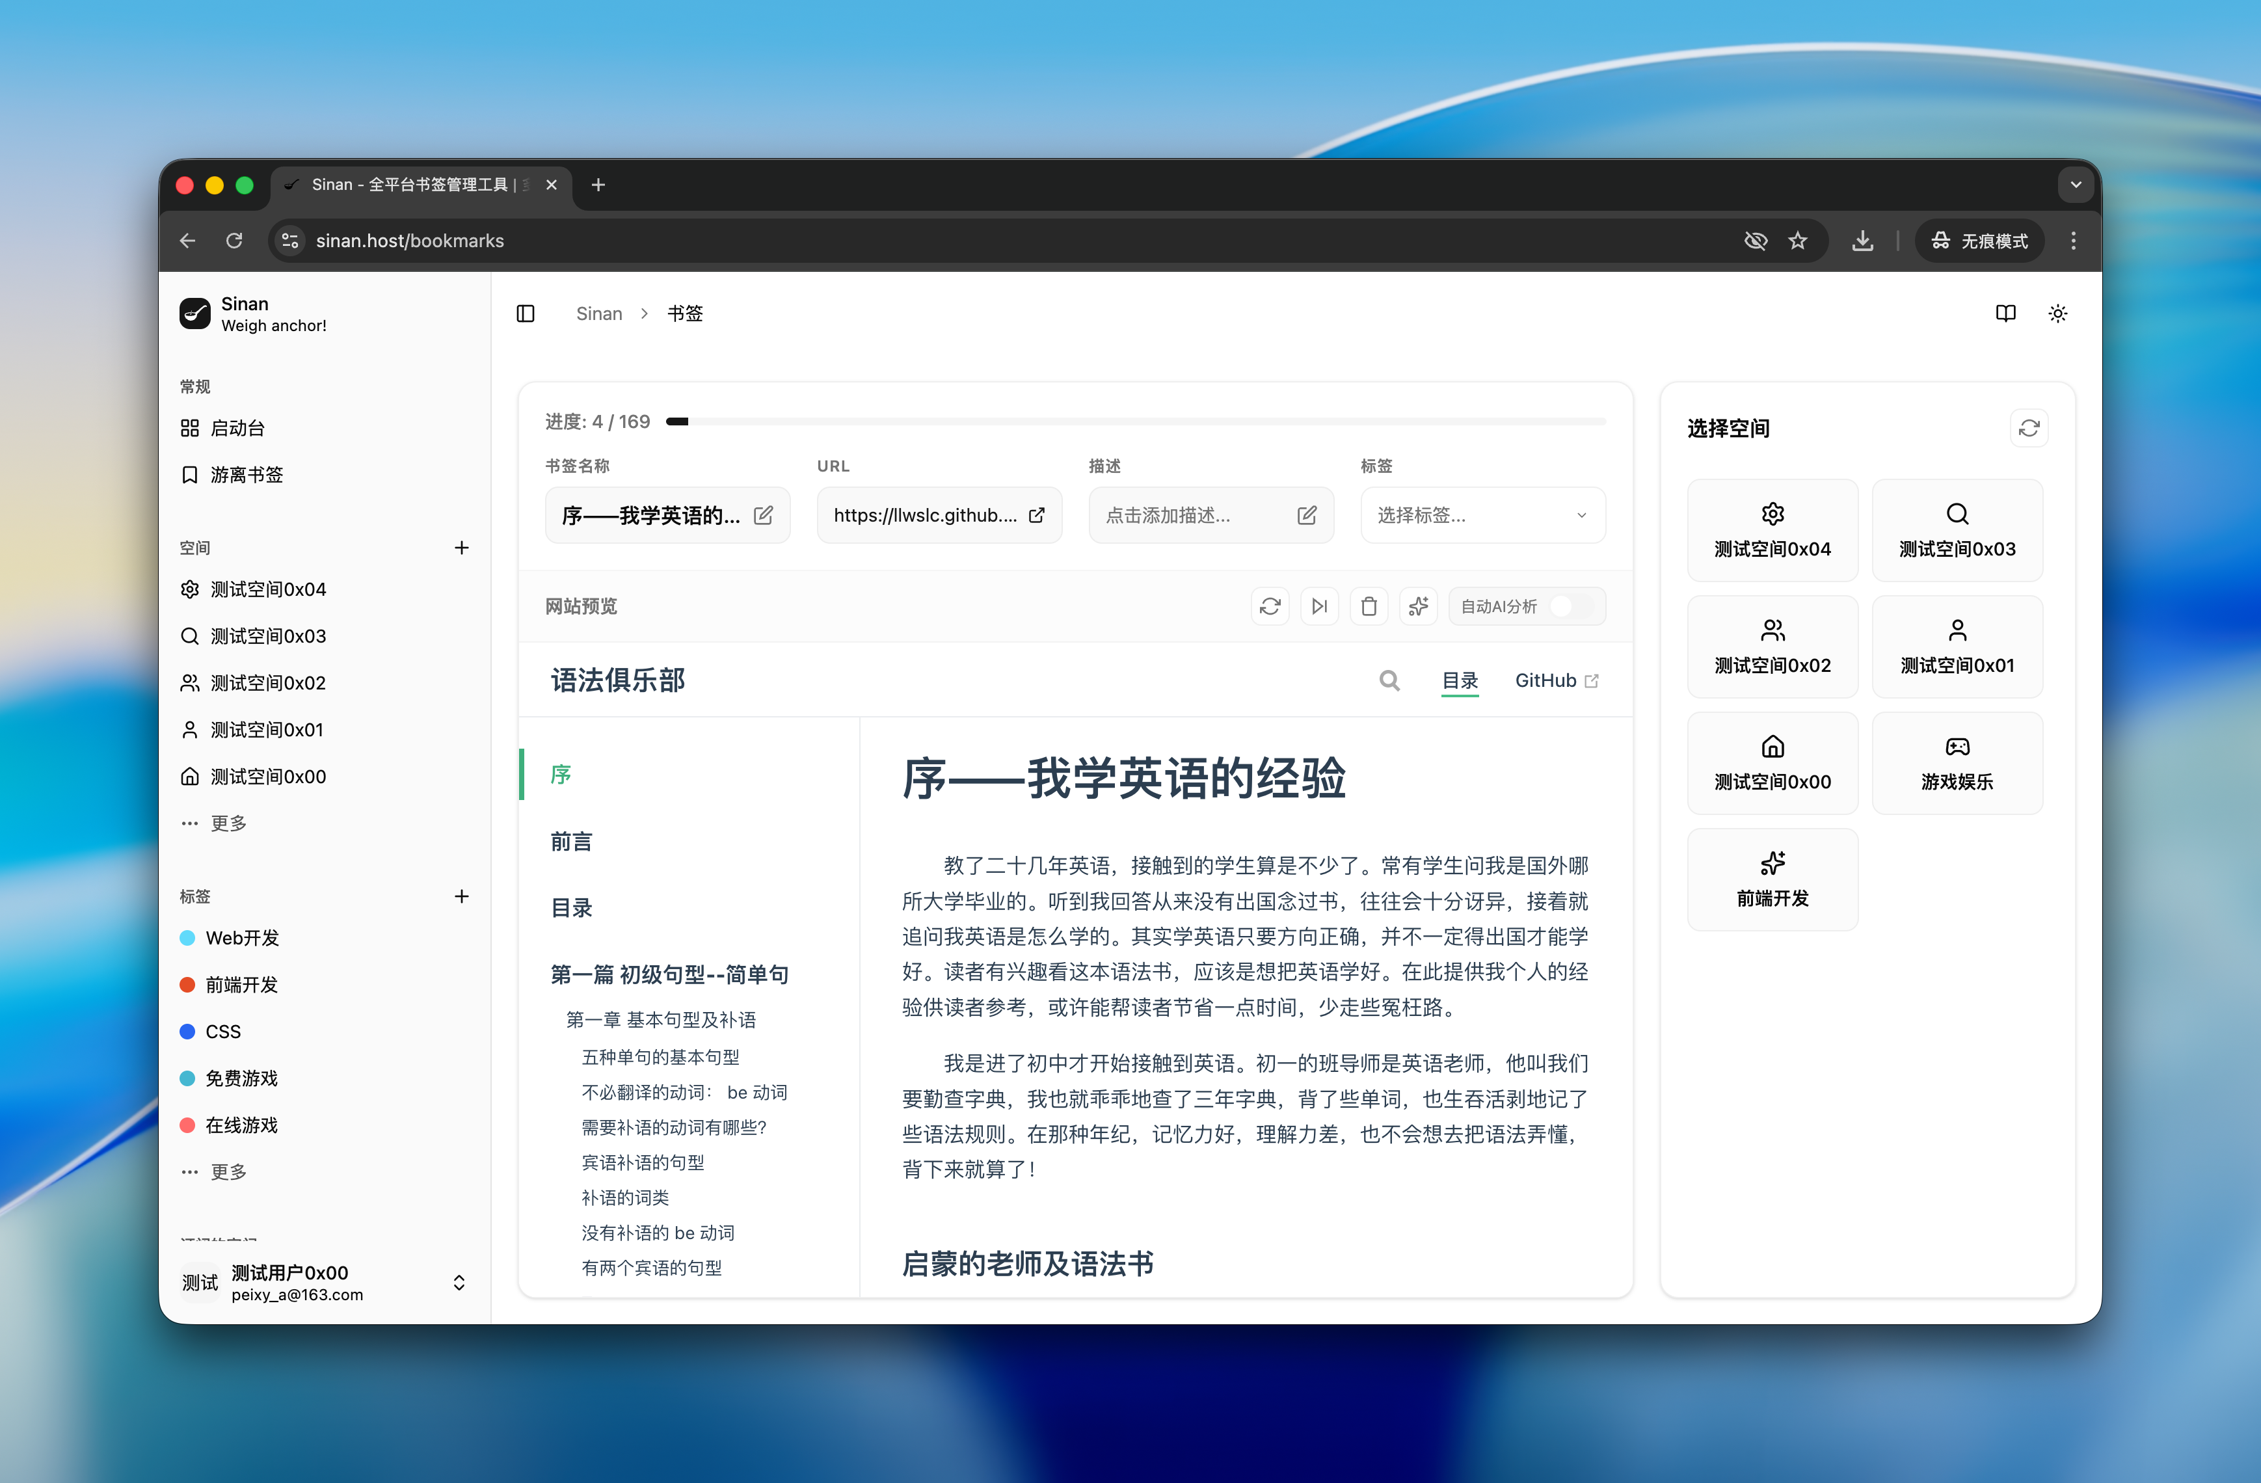Toggle the browser tracking protection eye icon

coord(1755,241)
